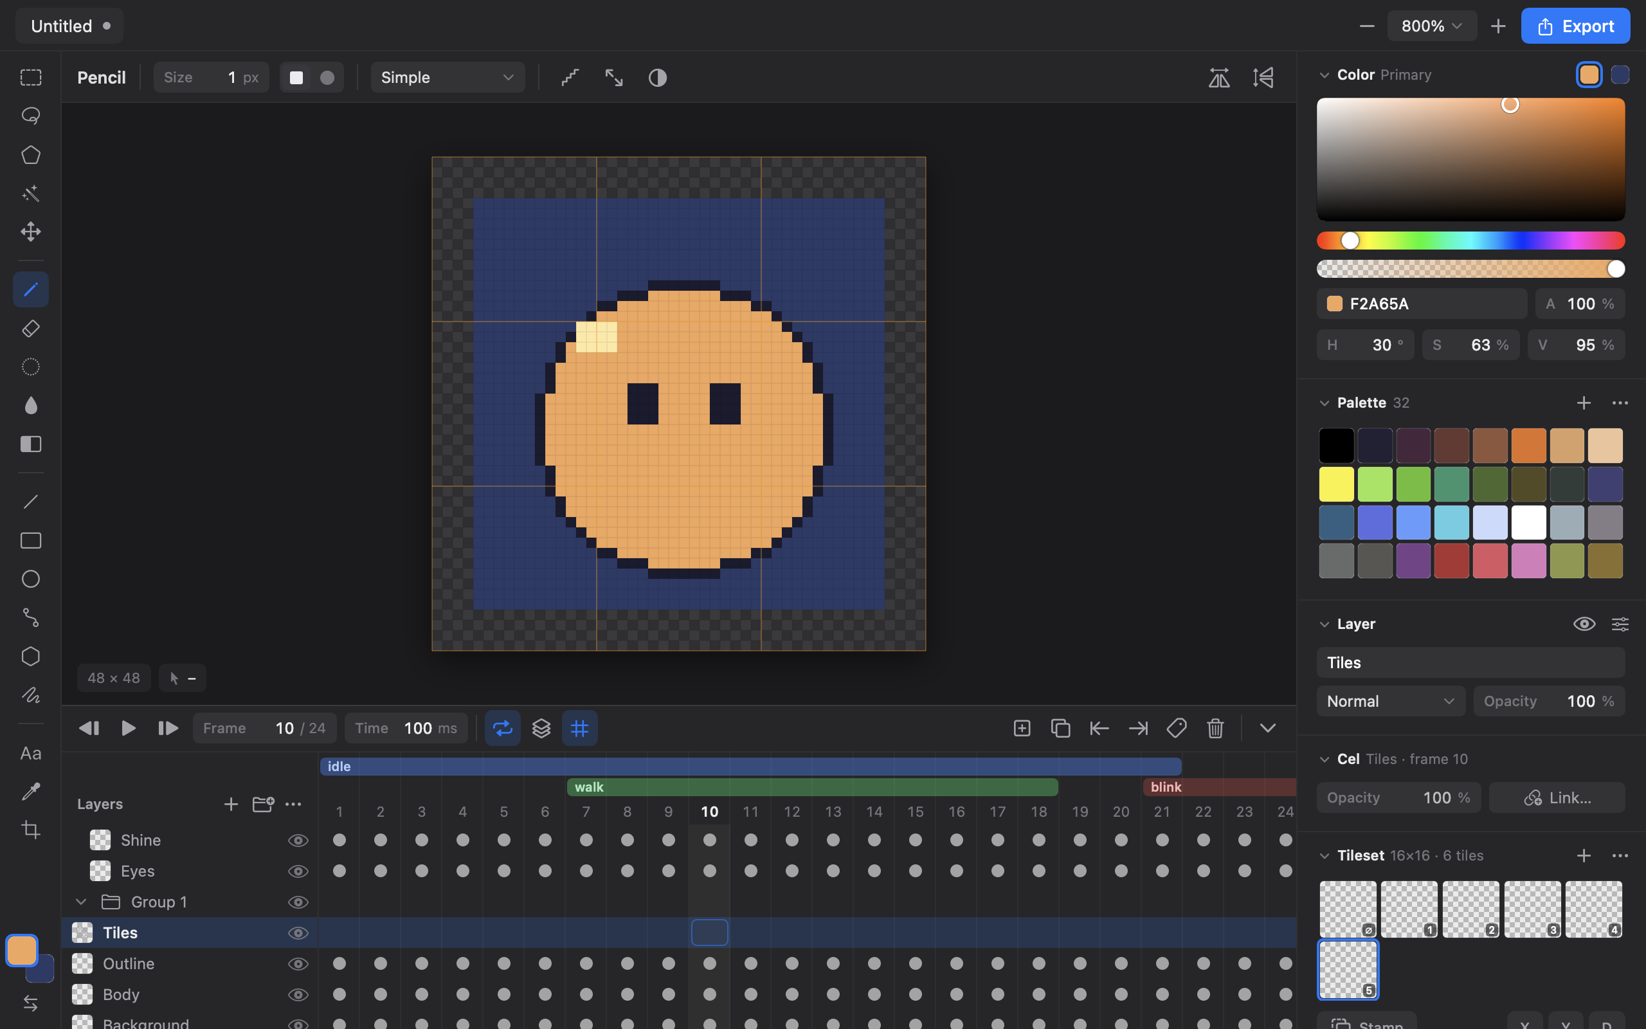The height and width of the screenshot is (1029, 1646).
Task: Open the zoom level dropdown
Action: pos(1432,26)
